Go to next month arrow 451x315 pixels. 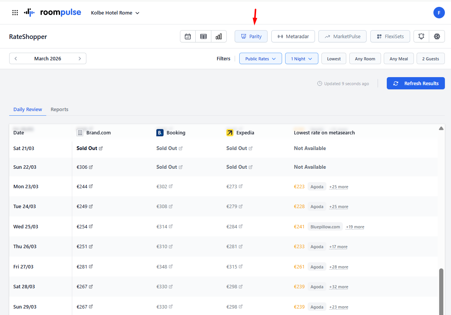[79, 59]
